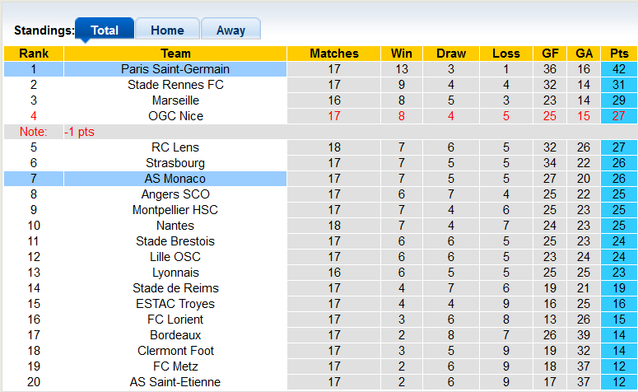Click the Stade de Reims team name
Image resolution: width=638 pixels, height=392 pixels.
point(175,288)
